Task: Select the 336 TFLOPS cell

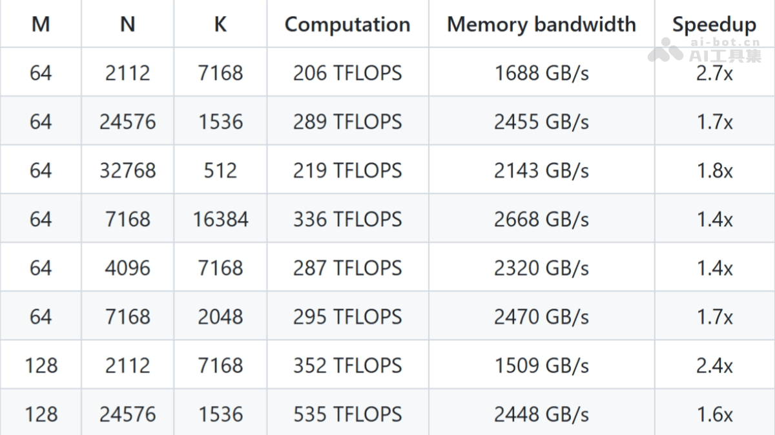Action: [x=347, y=220]
